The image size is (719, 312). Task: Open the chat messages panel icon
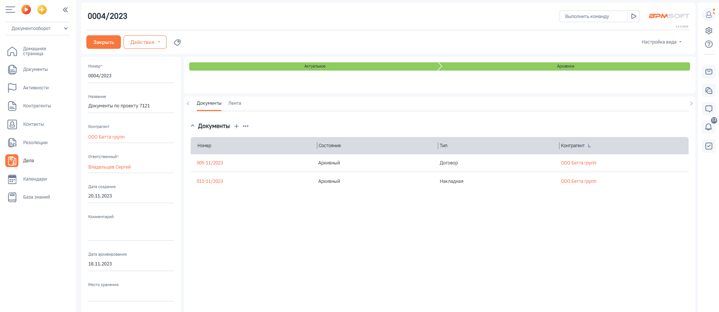tap(709, 90)
